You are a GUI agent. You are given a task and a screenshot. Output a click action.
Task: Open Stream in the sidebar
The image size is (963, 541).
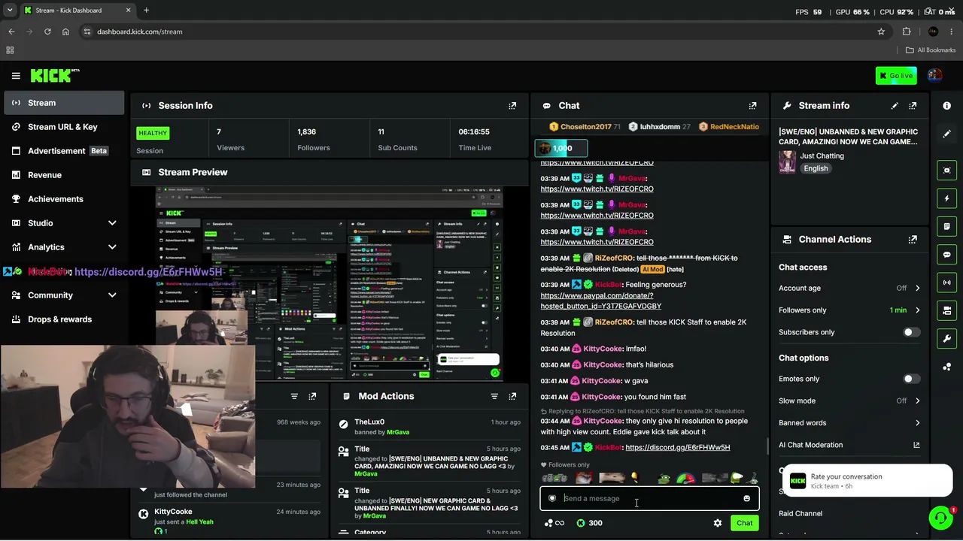(64, 103)
